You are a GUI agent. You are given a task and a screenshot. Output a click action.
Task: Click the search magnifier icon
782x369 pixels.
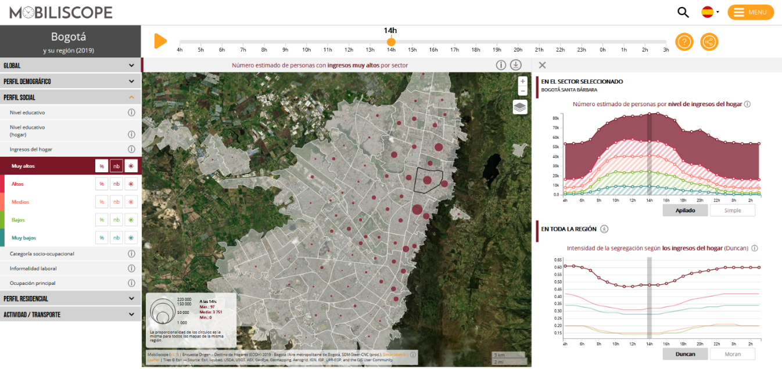(x=683, y=12)
